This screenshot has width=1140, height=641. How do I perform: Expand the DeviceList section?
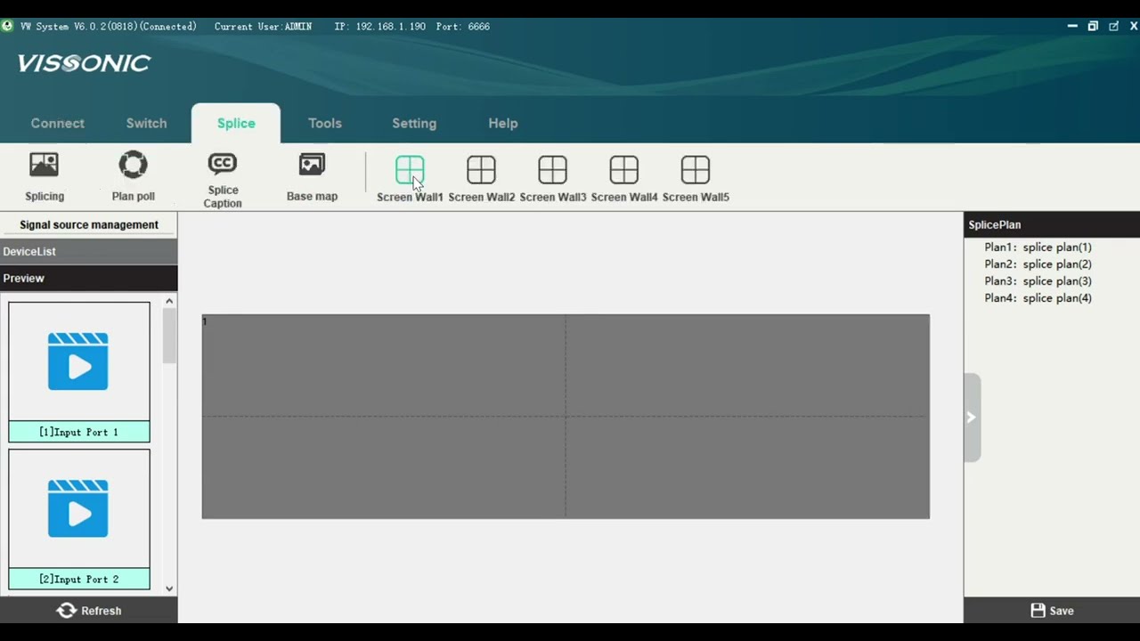(89, 251)
